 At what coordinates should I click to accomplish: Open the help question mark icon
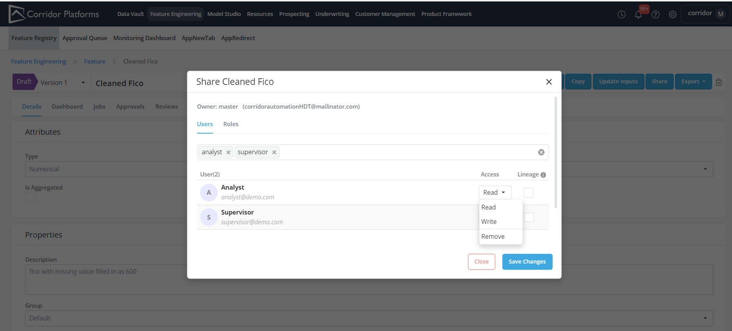tap(656, 14)
